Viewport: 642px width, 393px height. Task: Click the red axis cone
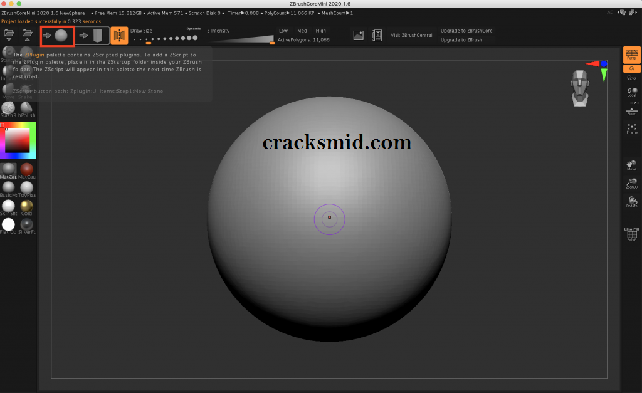click(x=592, y=63)
